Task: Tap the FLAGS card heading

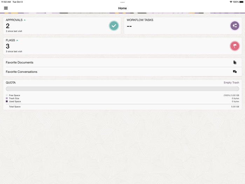Action: pos(10,40)
